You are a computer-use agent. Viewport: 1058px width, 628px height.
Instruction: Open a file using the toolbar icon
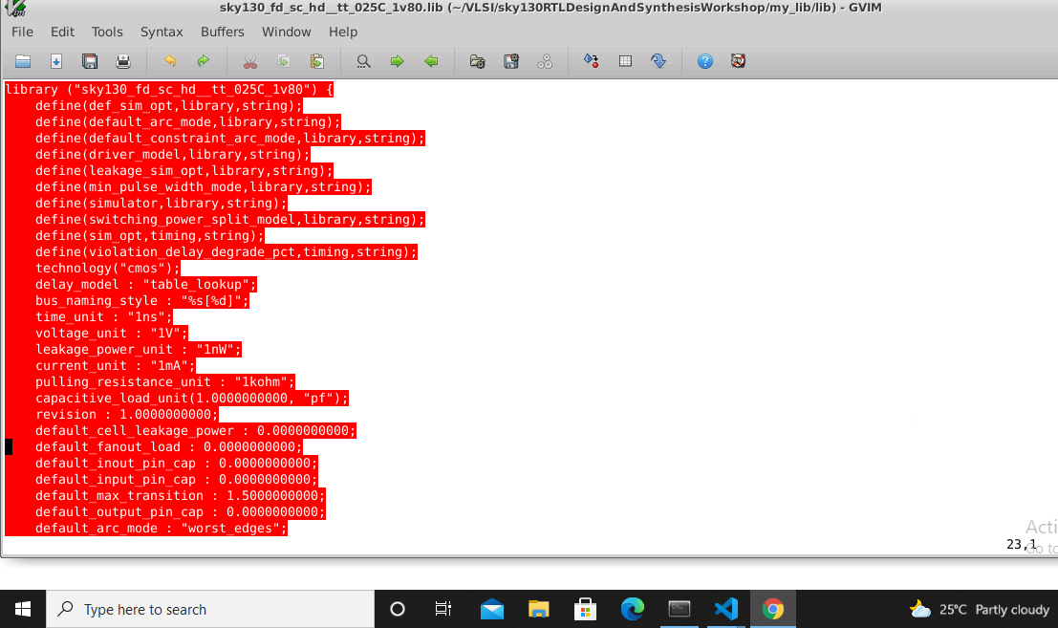(x=23, y=61)
